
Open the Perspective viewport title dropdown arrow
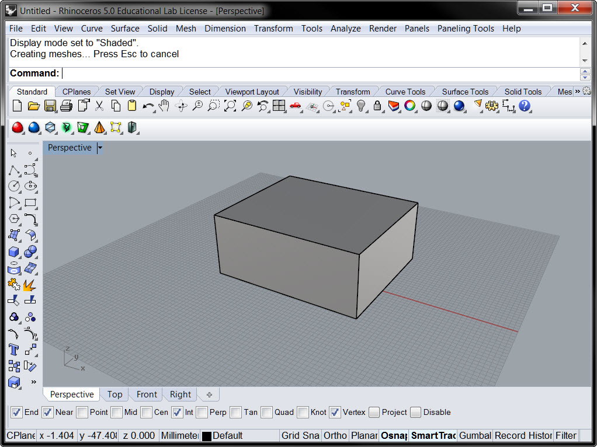(x=100, y=148)
